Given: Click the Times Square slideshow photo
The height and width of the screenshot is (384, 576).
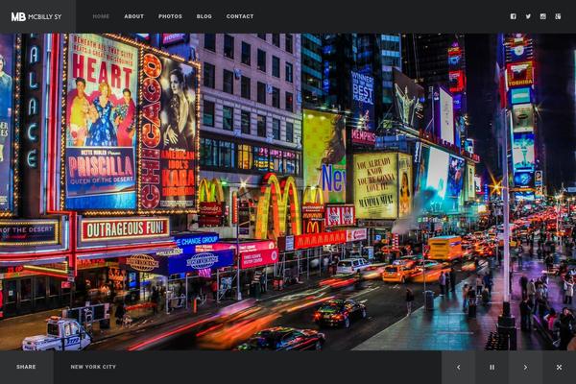Looking at the screenshot, I should (x=288, y=191).
